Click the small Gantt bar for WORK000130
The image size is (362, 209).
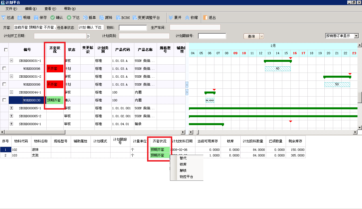coord(210,100)
